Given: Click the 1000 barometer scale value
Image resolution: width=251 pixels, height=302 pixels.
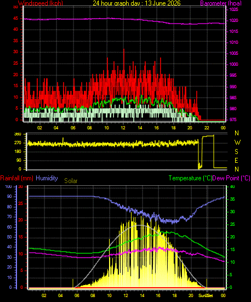Looking at the screenshot, I should coord(233,64).
